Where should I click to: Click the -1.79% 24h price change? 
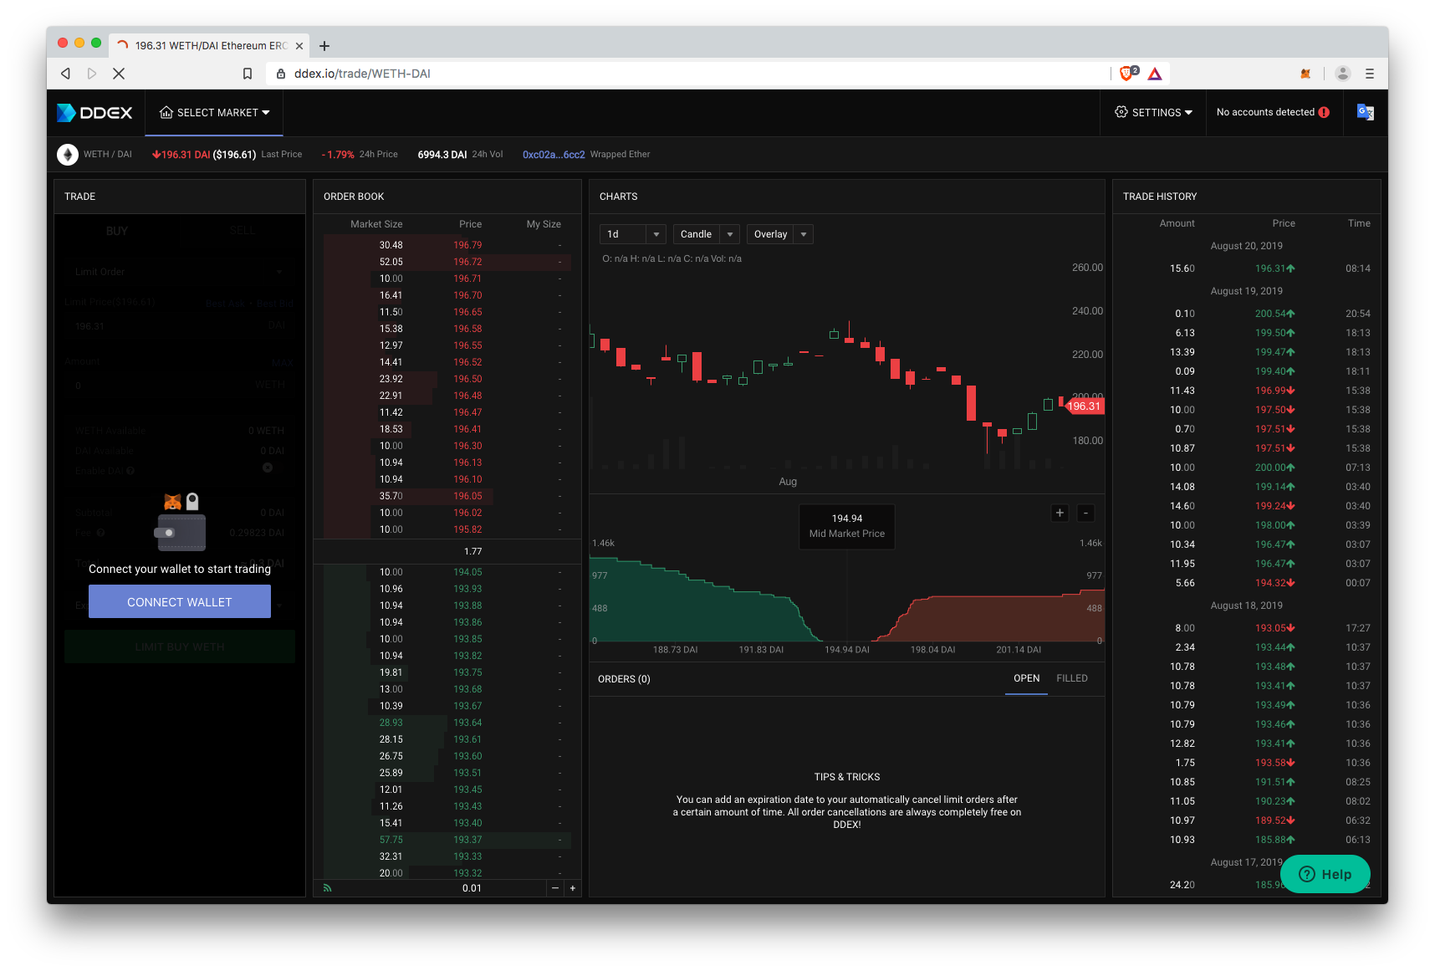tap(338, 155)
